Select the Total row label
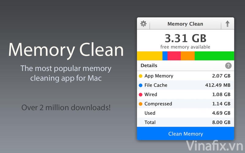Image resolution: width=245 pixels, height=153 pixels. click(150, 122)
